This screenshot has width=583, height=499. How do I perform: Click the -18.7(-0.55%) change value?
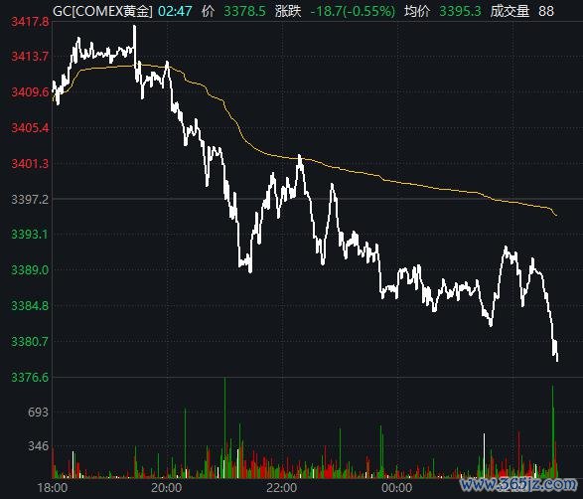353,11
